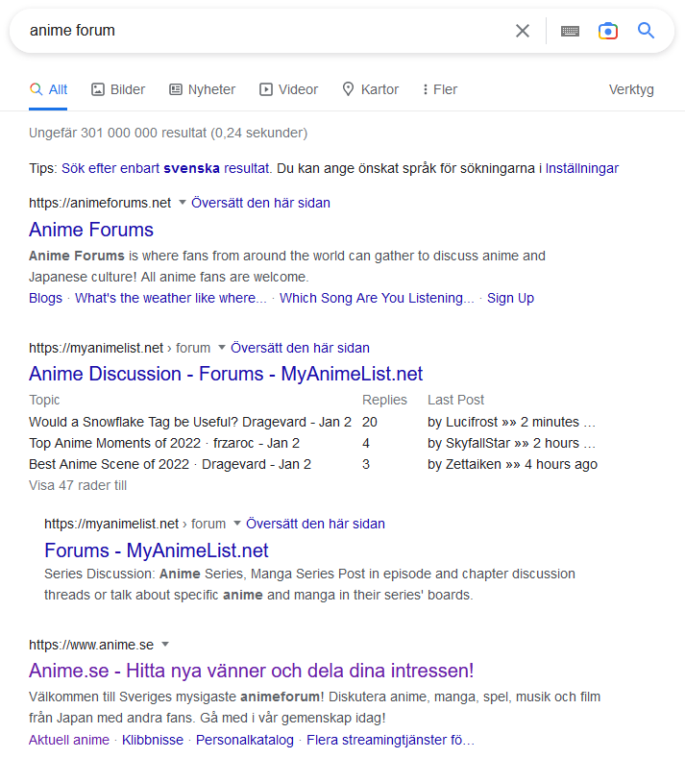Click the https://animeforums.net URL text
The image size is (685, 758).
point(100,203)
